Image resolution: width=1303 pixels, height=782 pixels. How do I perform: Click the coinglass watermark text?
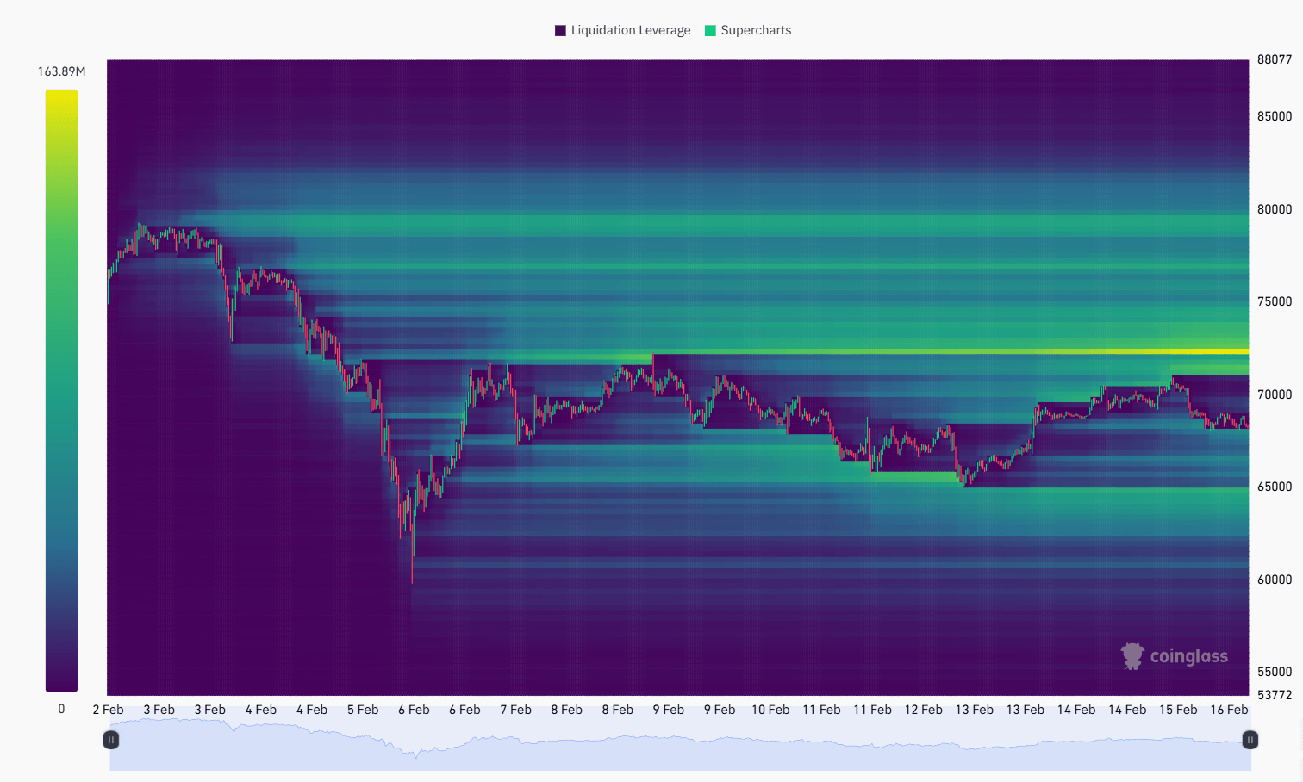pos(1188,656)
